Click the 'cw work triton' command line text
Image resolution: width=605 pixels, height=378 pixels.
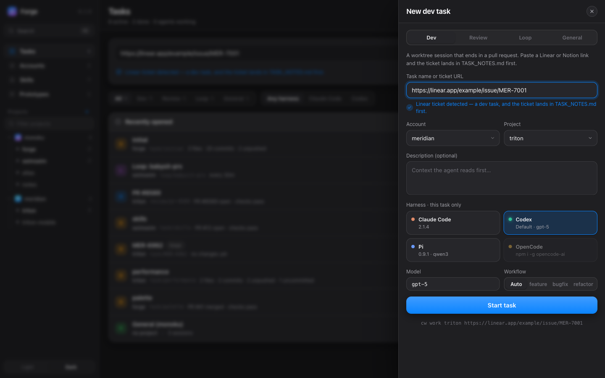(502, 323)
